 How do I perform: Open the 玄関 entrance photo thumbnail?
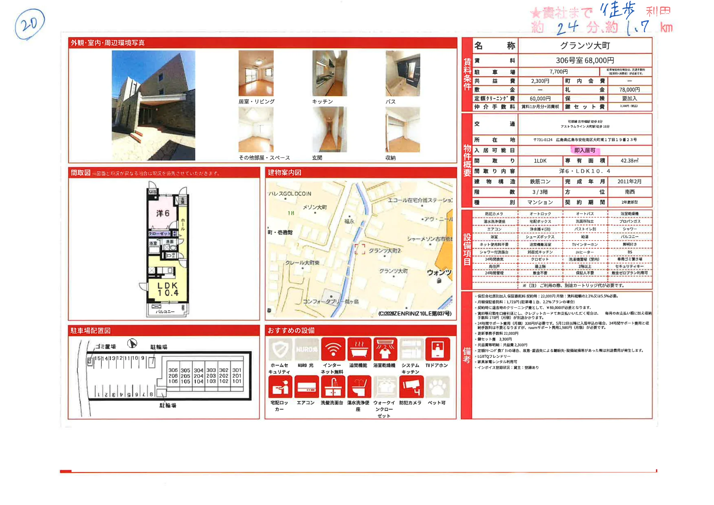pyautogui.click(x=329, y=129)
